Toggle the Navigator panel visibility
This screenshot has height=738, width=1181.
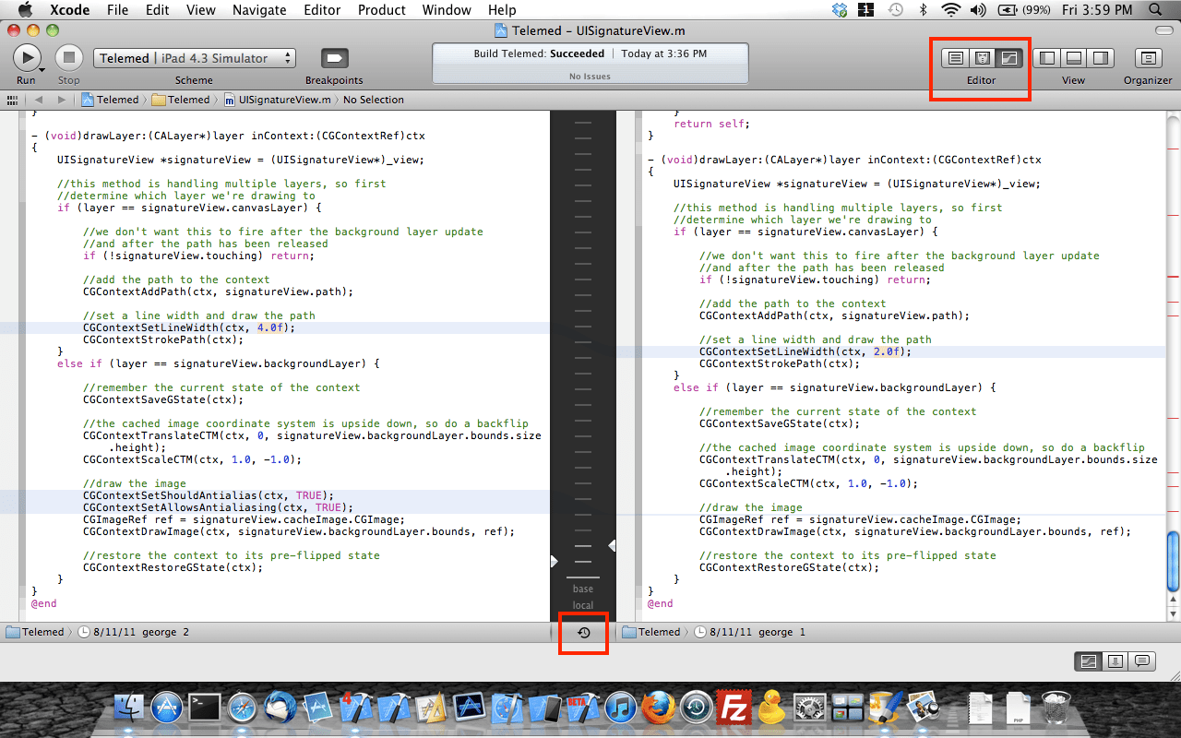coord(1047,57)
